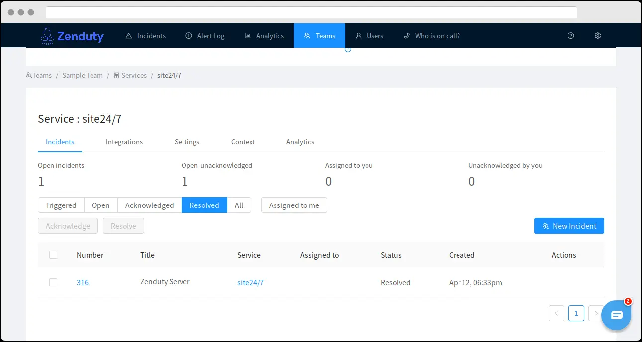Select pagination page 1
Screen dimensions: 642x342
[x=576, y=313]
